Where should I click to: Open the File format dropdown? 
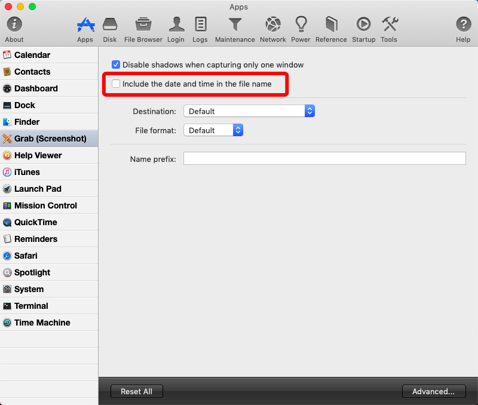(x=213, y=130)
